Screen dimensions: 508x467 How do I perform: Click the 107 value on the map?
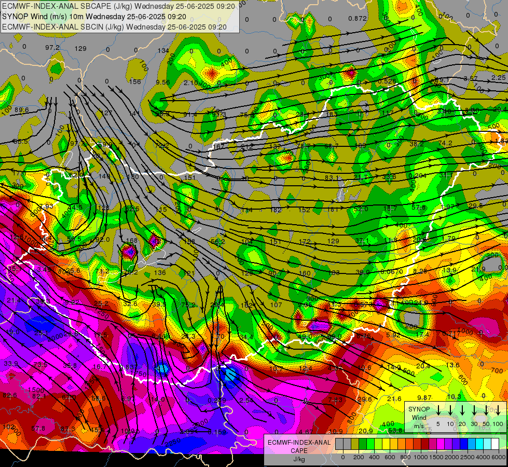click(276, 305)
